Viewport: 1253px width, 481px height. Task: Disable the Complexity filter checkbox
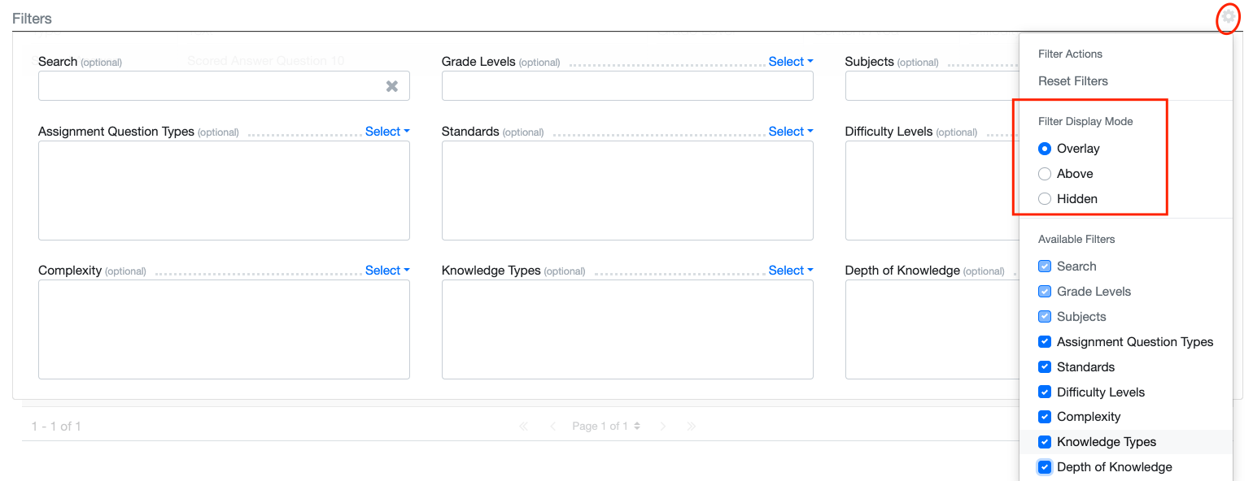[x=1045, y=417]
